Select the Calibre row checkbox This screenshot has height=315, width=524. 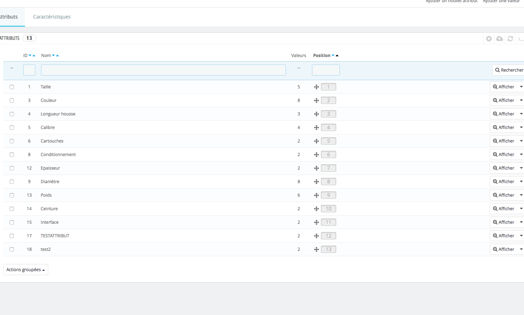12,128
